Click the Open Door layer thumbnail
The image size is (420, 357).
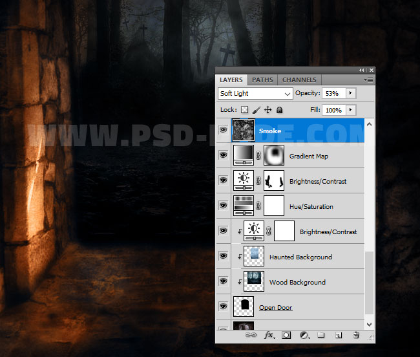244,307
